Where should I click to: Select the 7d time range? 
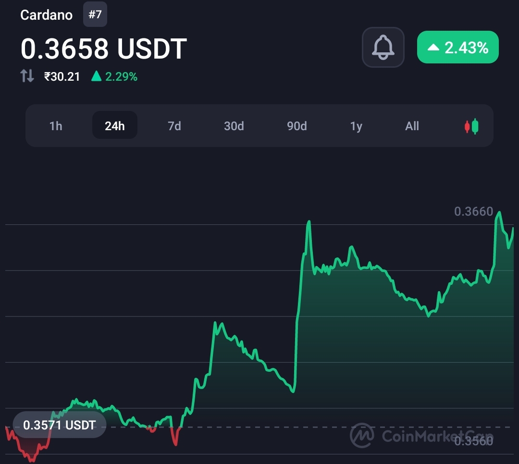(x=174, y=126)
